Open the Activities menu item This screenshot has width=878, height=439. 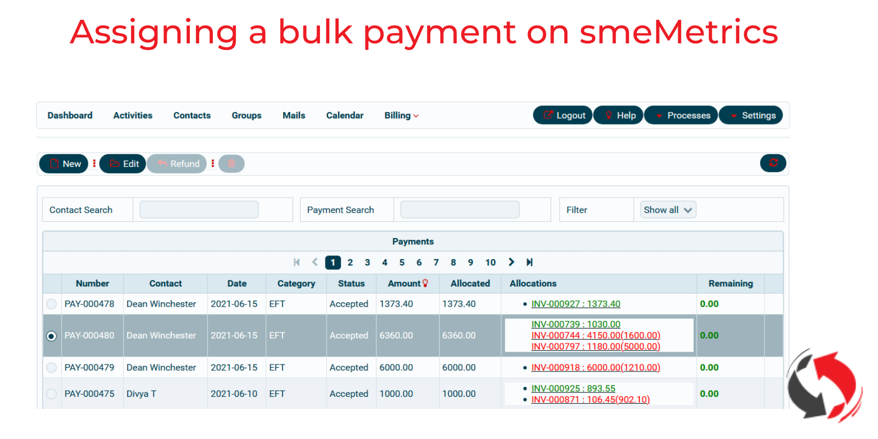coord(133,115)
